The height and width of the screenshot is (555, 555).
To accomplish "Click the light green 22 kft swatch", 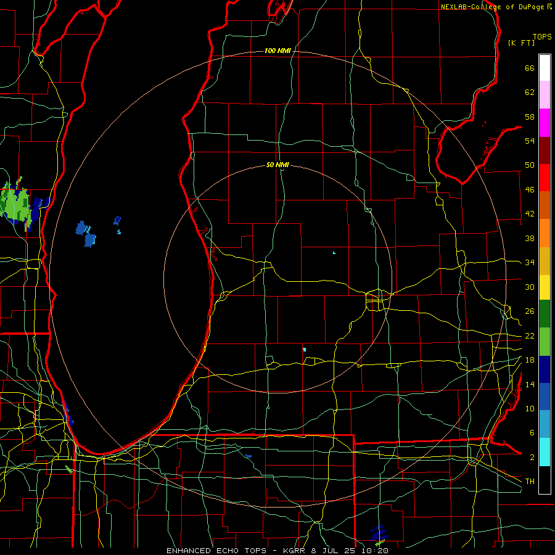I will click(545, 342).
